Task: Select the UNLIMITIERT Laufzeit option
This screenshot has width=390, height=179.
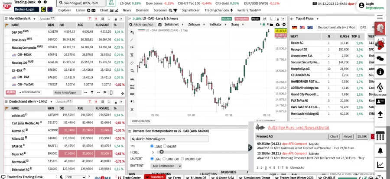Action: (182, 159)
